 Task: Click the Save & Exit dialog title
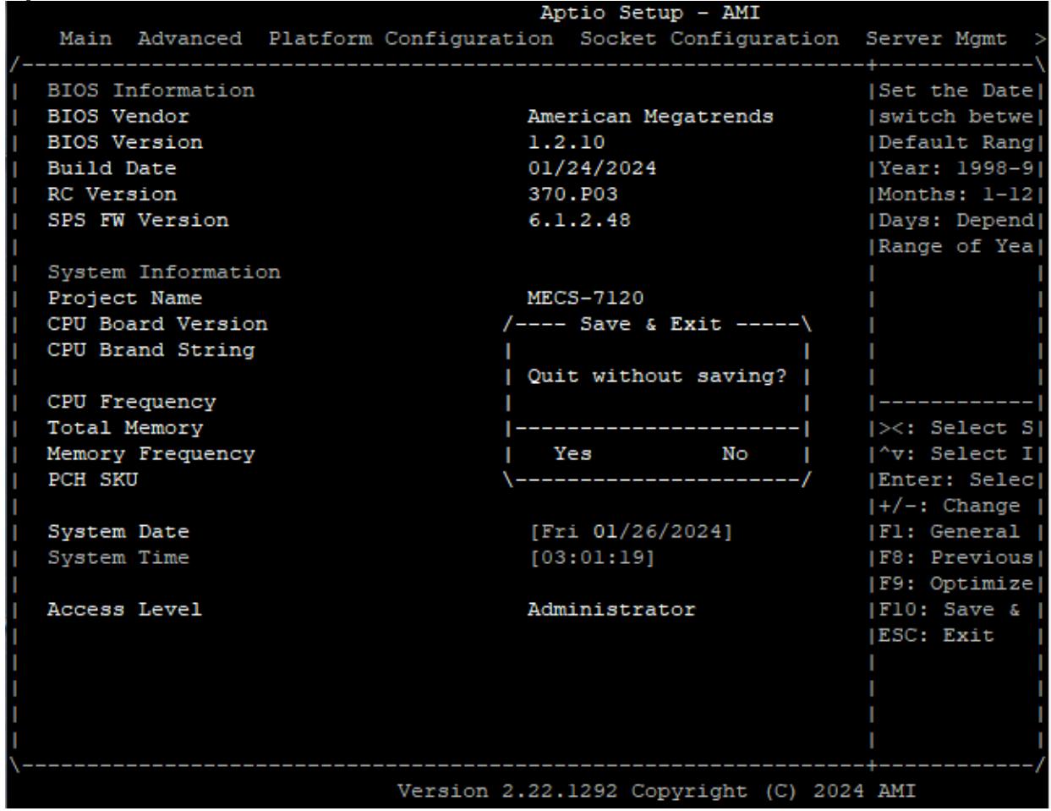point(650,325)
